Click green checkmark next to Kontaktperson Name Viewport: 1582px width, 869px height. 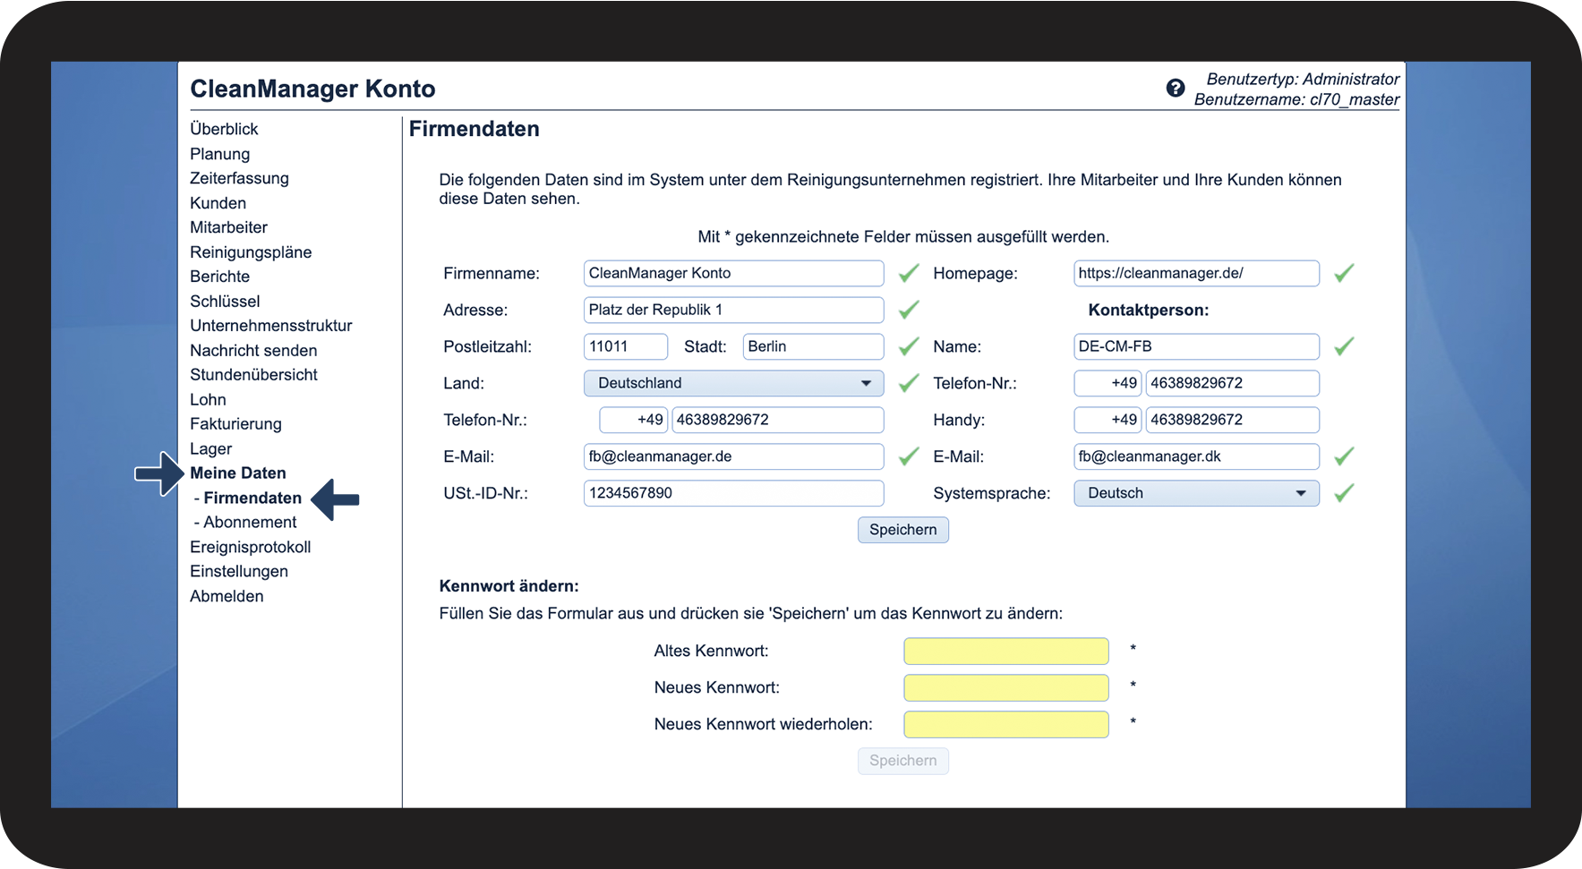(x=1343, y=347)
